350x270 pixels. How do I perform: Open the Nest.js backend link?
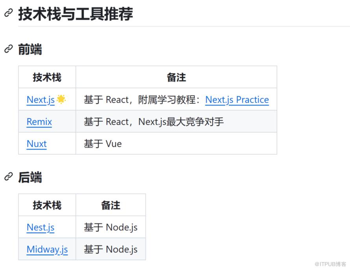coord(41,227)
